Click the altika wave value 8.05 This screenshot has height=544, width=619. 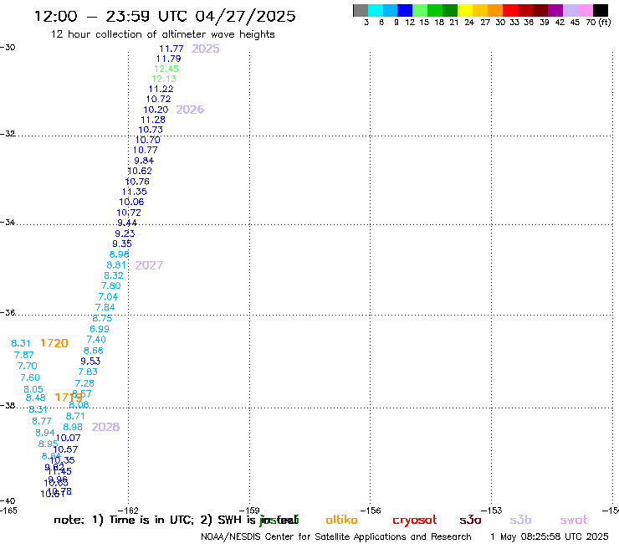click(x=33, y=389)
